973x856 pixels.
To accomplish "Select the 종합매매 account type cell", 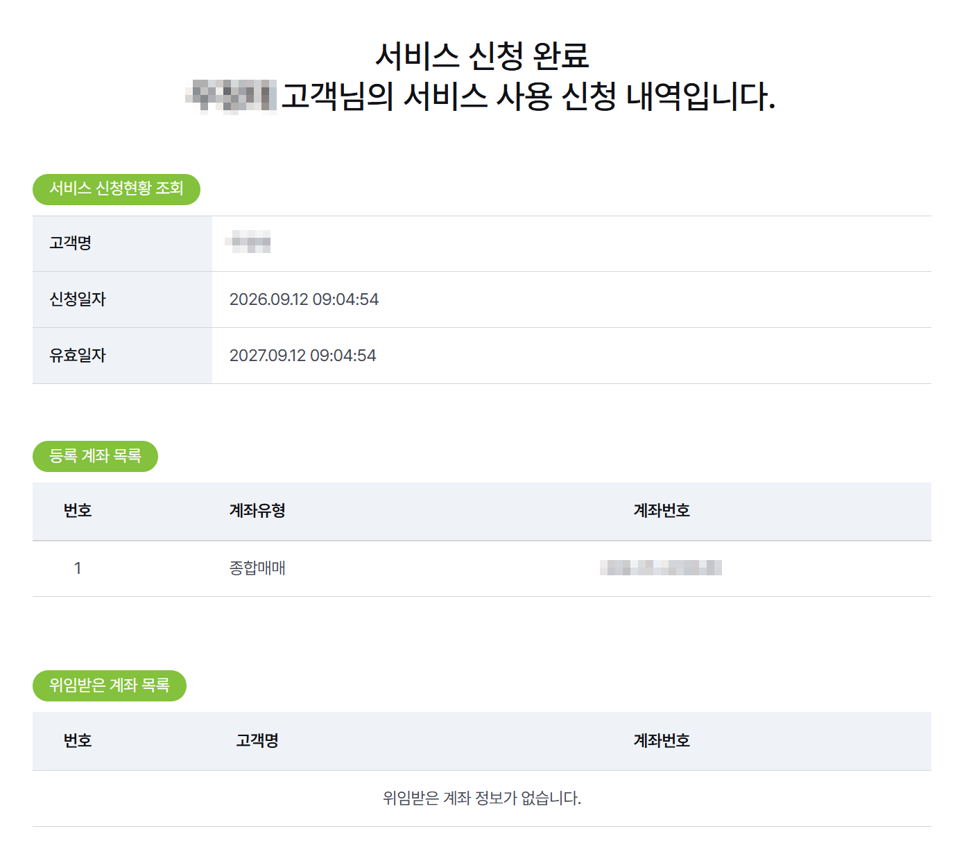I will [257, 568].
